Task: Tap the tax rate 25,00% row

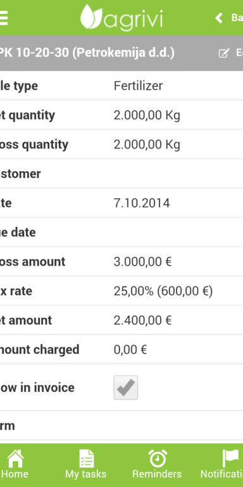Action: pyautogui.click(x=121, y=291)
